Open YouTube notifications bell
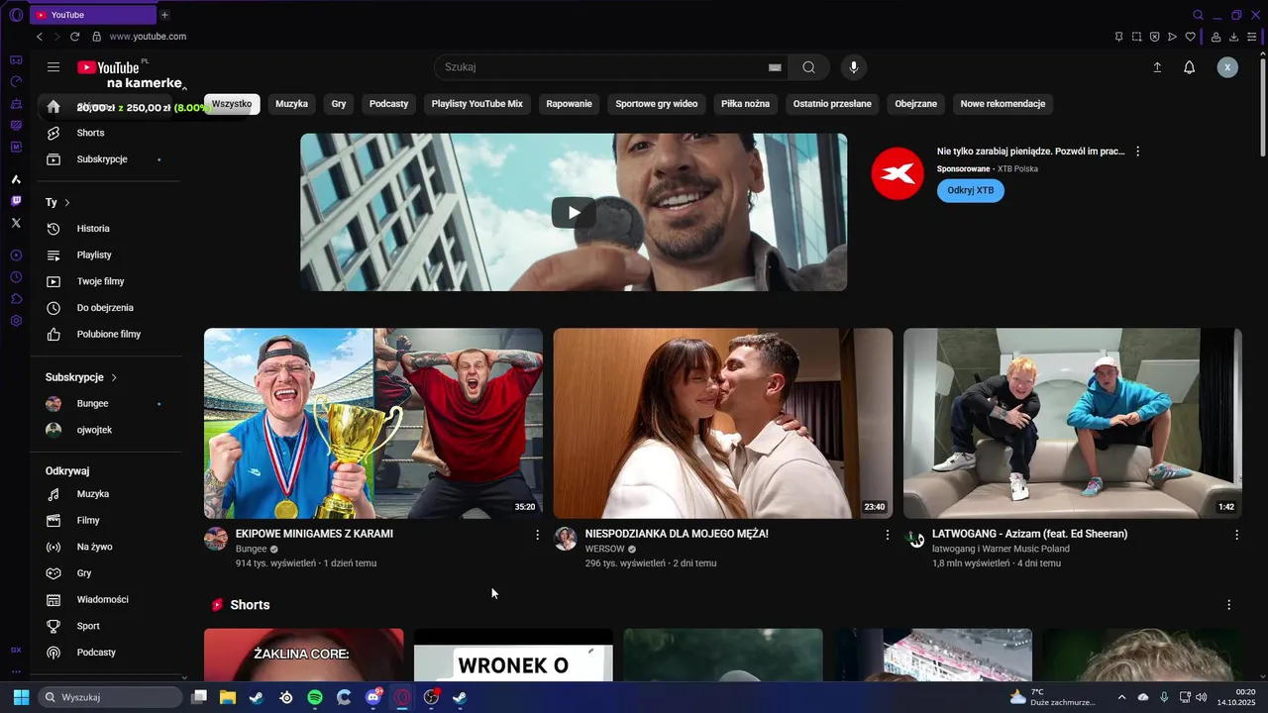Viewport: 1268px width, 713px height. [1190, 67]
